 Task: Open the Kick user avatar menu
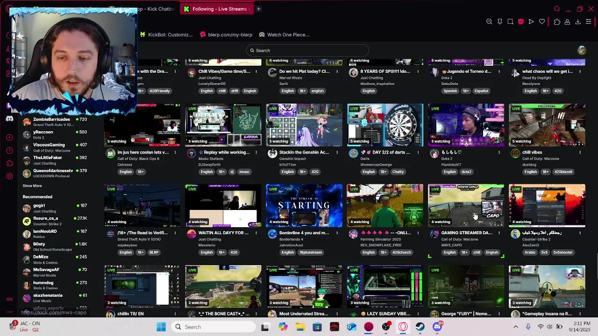click(x=582, y=50)
